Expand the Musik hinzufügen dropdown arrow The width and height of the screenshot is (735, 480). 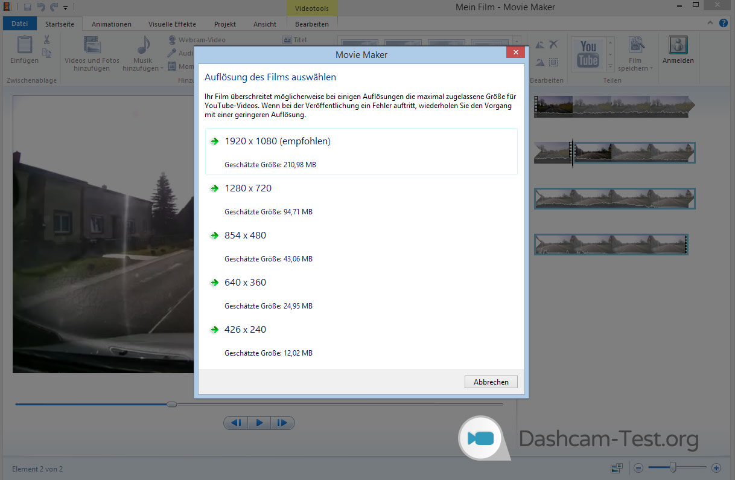tap(162, 68)
